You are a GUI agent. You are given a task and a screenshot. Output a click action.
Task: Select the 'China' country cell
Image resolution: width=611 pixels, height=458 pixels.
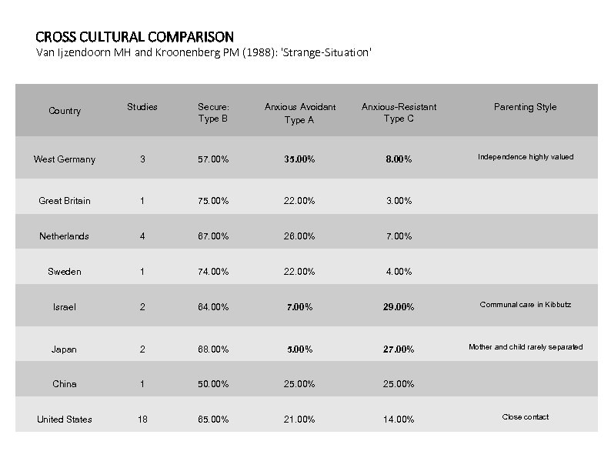[65, 384]
